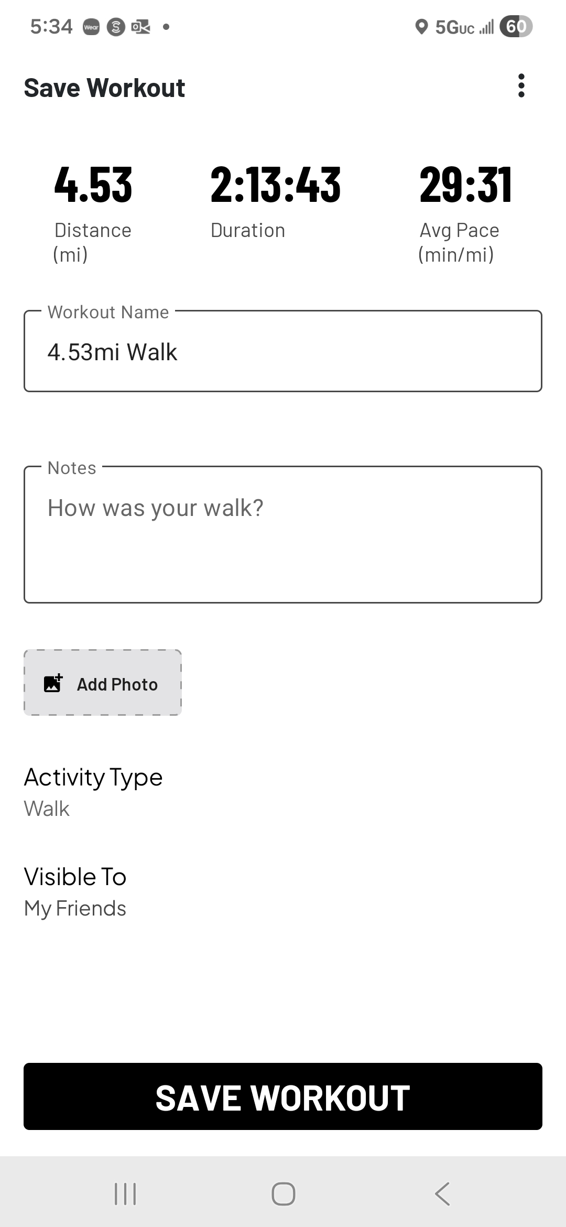The width and height of the screenshot is (566, 1227).
Task: Tap the My Friends visibility value
Action: (75, 908)
